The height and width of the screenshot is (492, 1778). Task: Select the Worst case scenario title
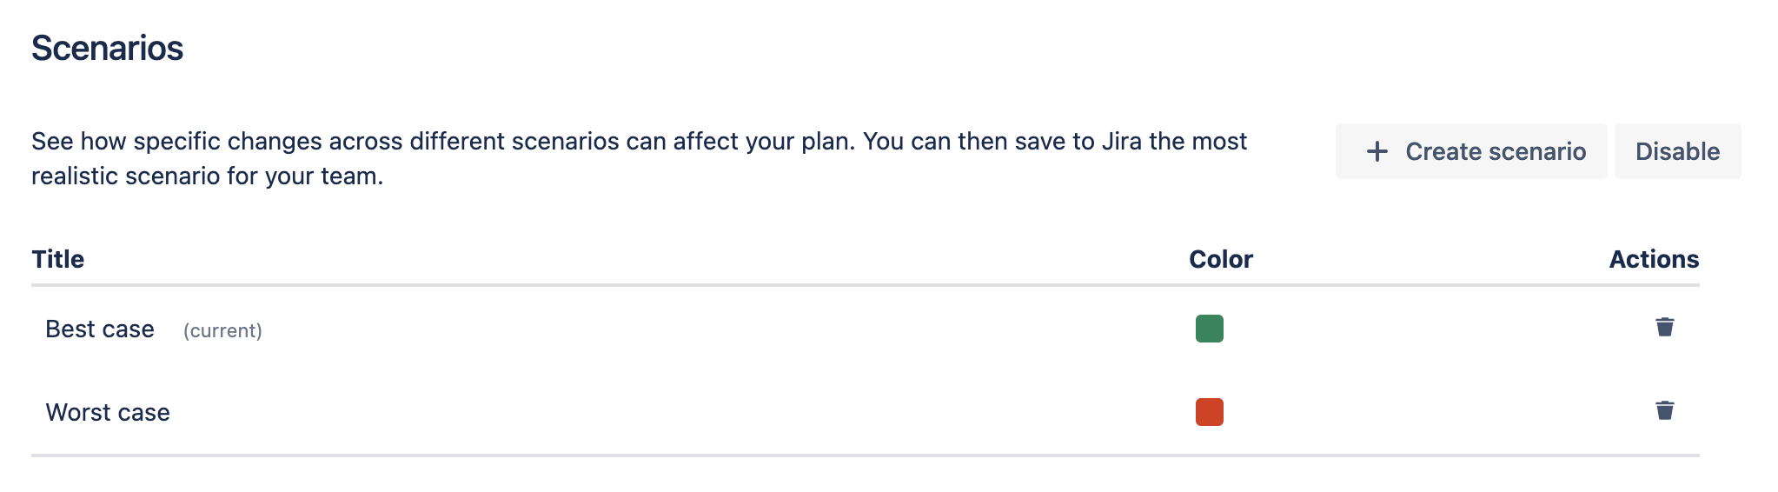108,412
